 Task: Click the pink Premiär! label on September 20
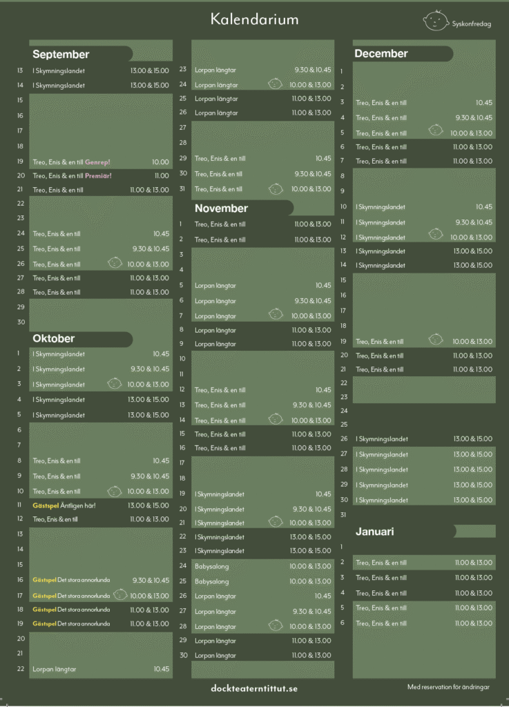point(98,176)
